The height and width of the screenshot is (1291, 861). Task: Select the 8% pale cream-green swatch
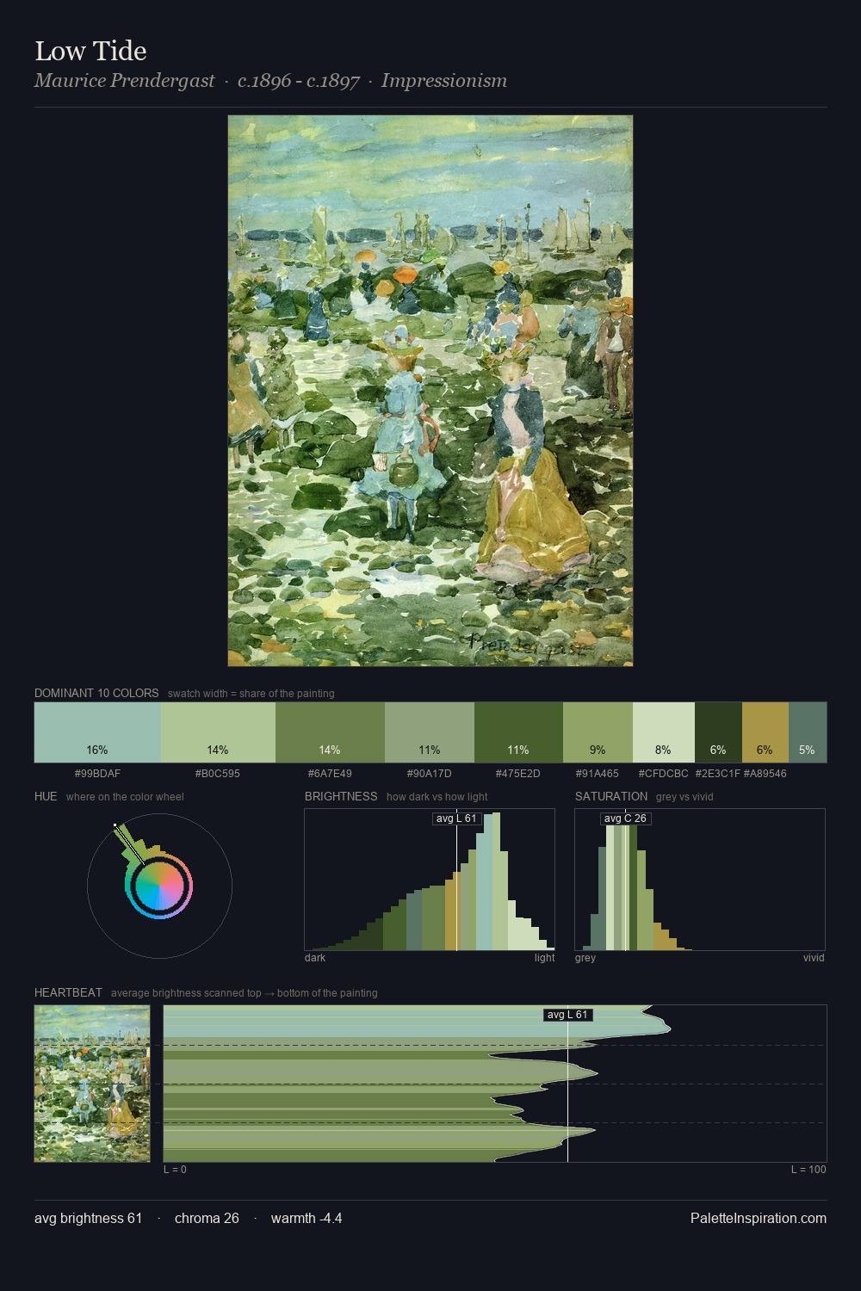[663, 732]
